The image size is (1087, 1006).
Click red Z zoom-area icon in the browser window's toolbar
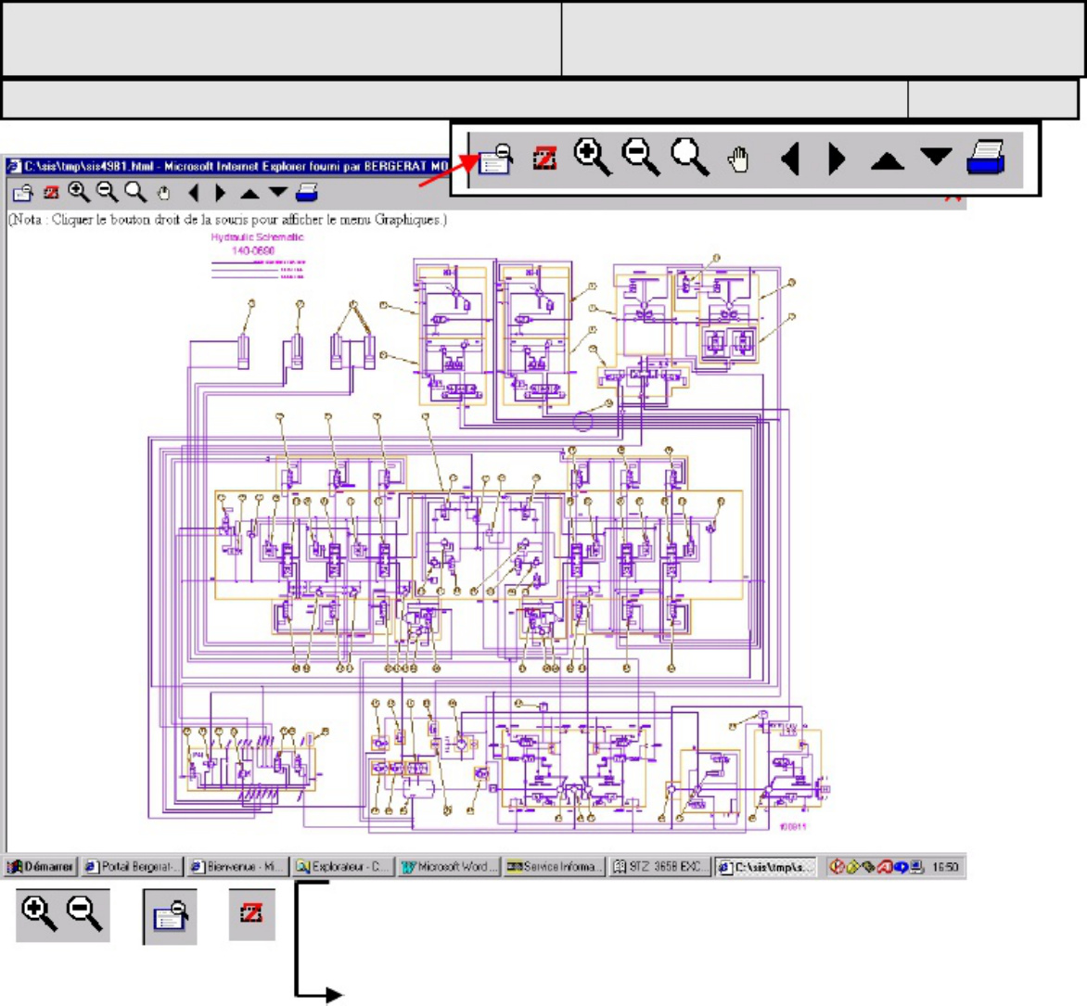pyautogui.click(x=51, y=193)
